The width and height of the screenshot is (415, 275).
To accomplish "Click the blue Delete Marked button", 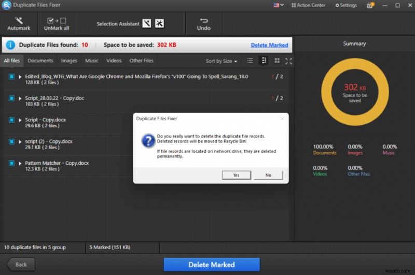I will point(212,265).
